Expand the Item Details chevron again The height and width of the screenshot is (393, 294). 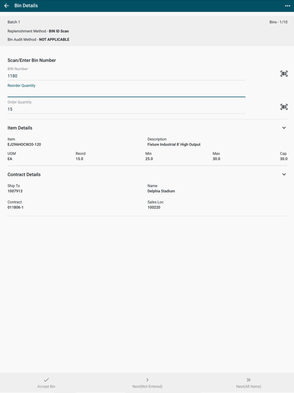[284, 127]
